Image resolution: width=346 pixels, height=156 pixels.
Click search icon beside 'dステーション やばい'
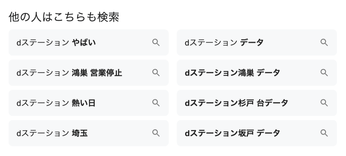(156, 43)
